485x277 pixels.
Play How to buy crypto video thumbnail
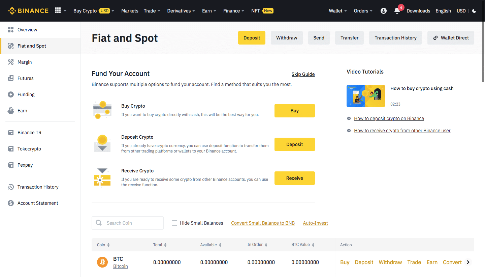[x=366, y=96]
